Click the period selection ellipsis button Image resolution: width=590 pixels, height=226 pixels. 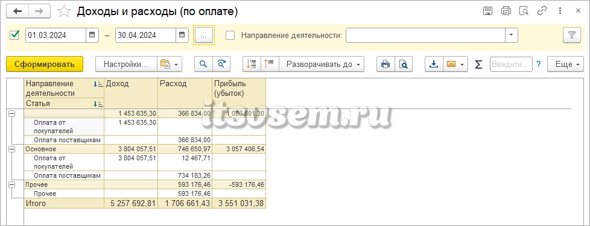pyautogui.click(x=203, y=36)
